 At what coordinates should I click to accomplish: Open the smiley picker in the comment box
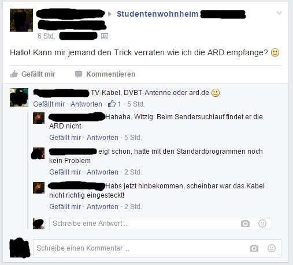(x=272, y=248)
